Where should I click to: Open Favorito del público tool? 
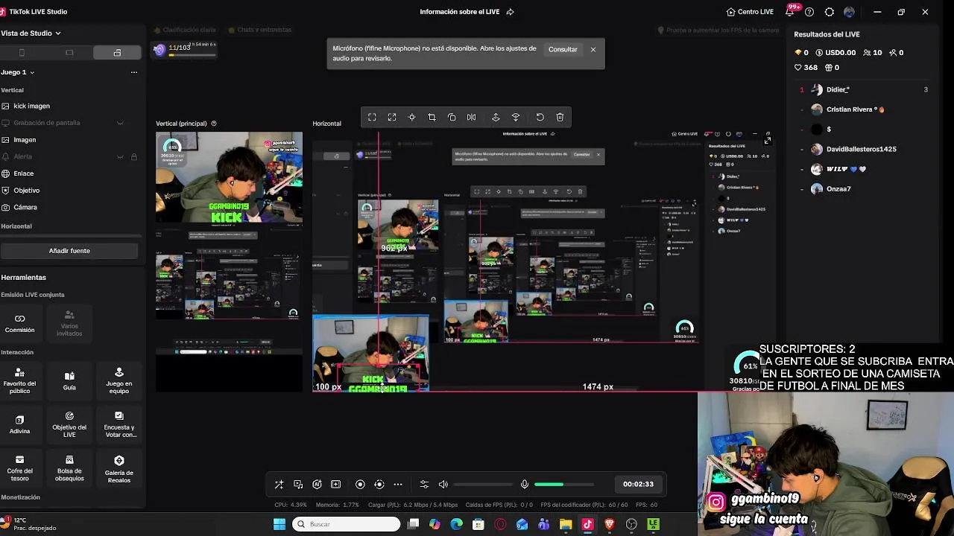(x=20, y=380)
